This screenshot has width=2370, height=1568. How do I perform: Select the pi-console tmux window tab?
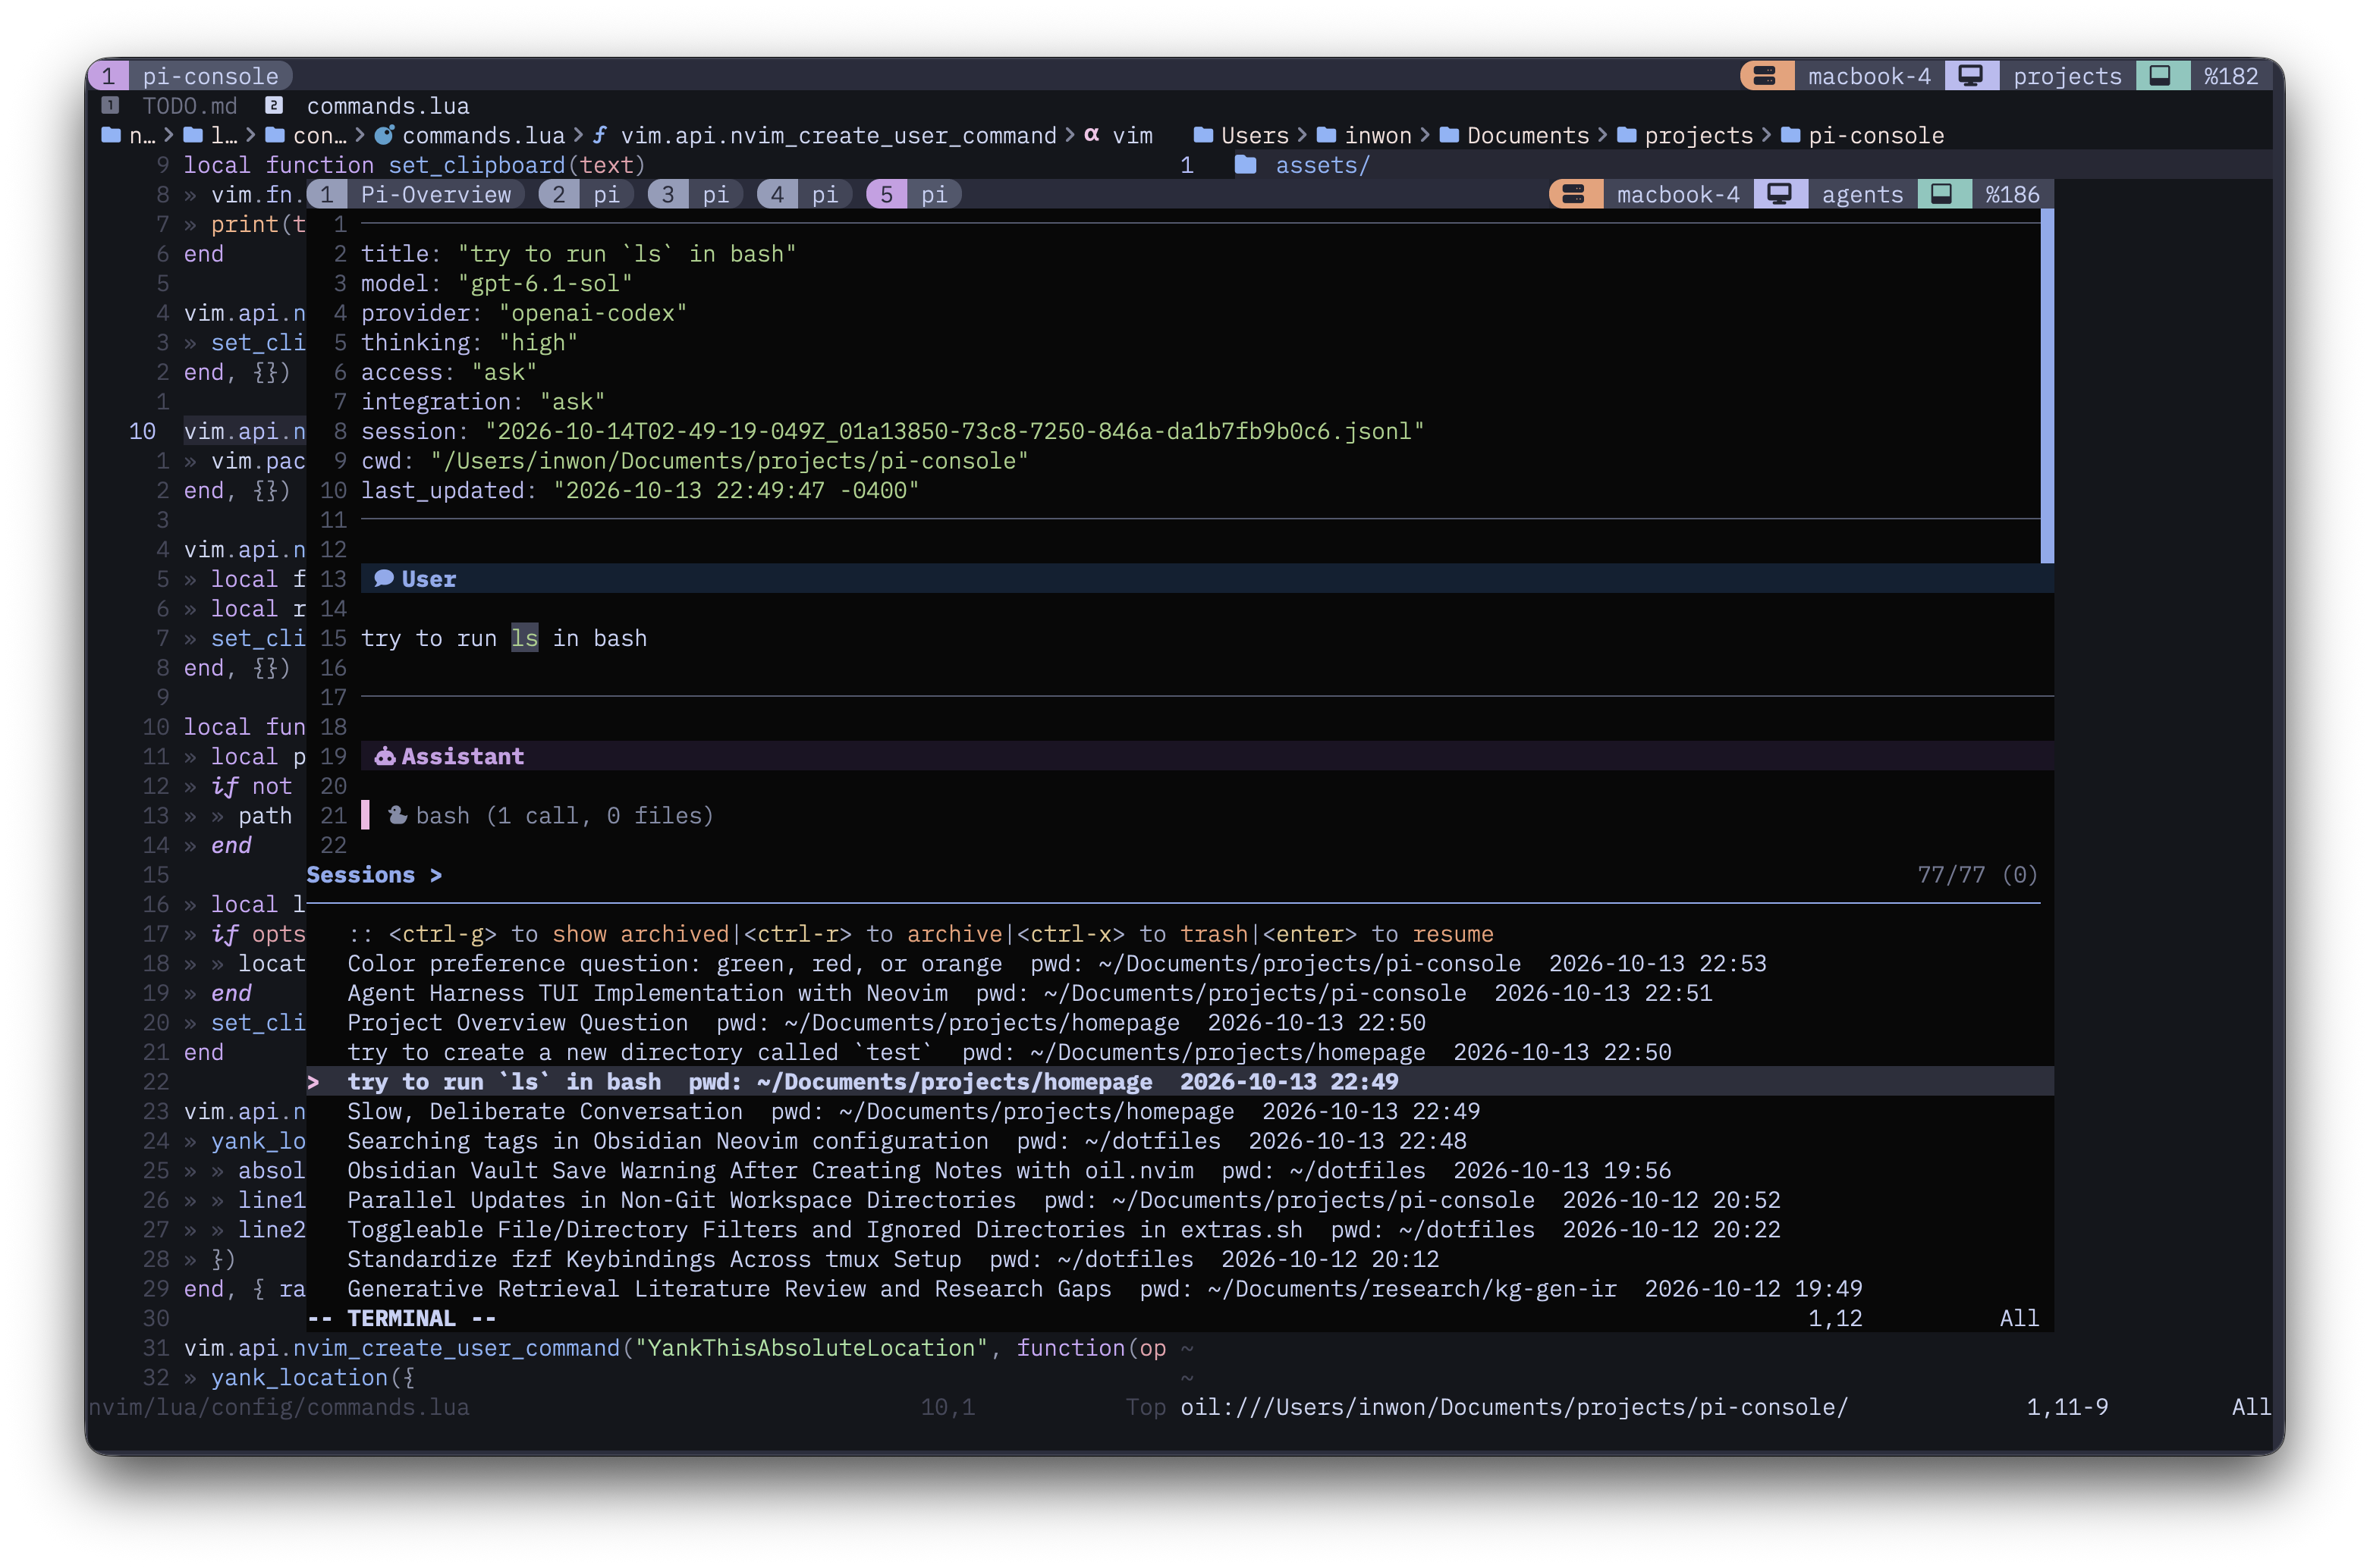[x=190, y=76]
